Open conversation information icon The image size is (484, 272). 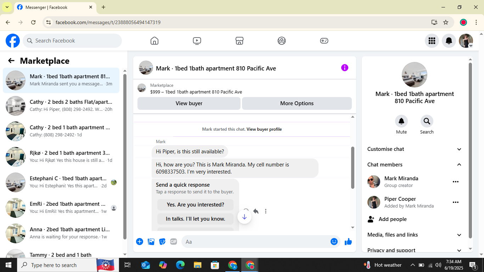click(x=345, y=68)
